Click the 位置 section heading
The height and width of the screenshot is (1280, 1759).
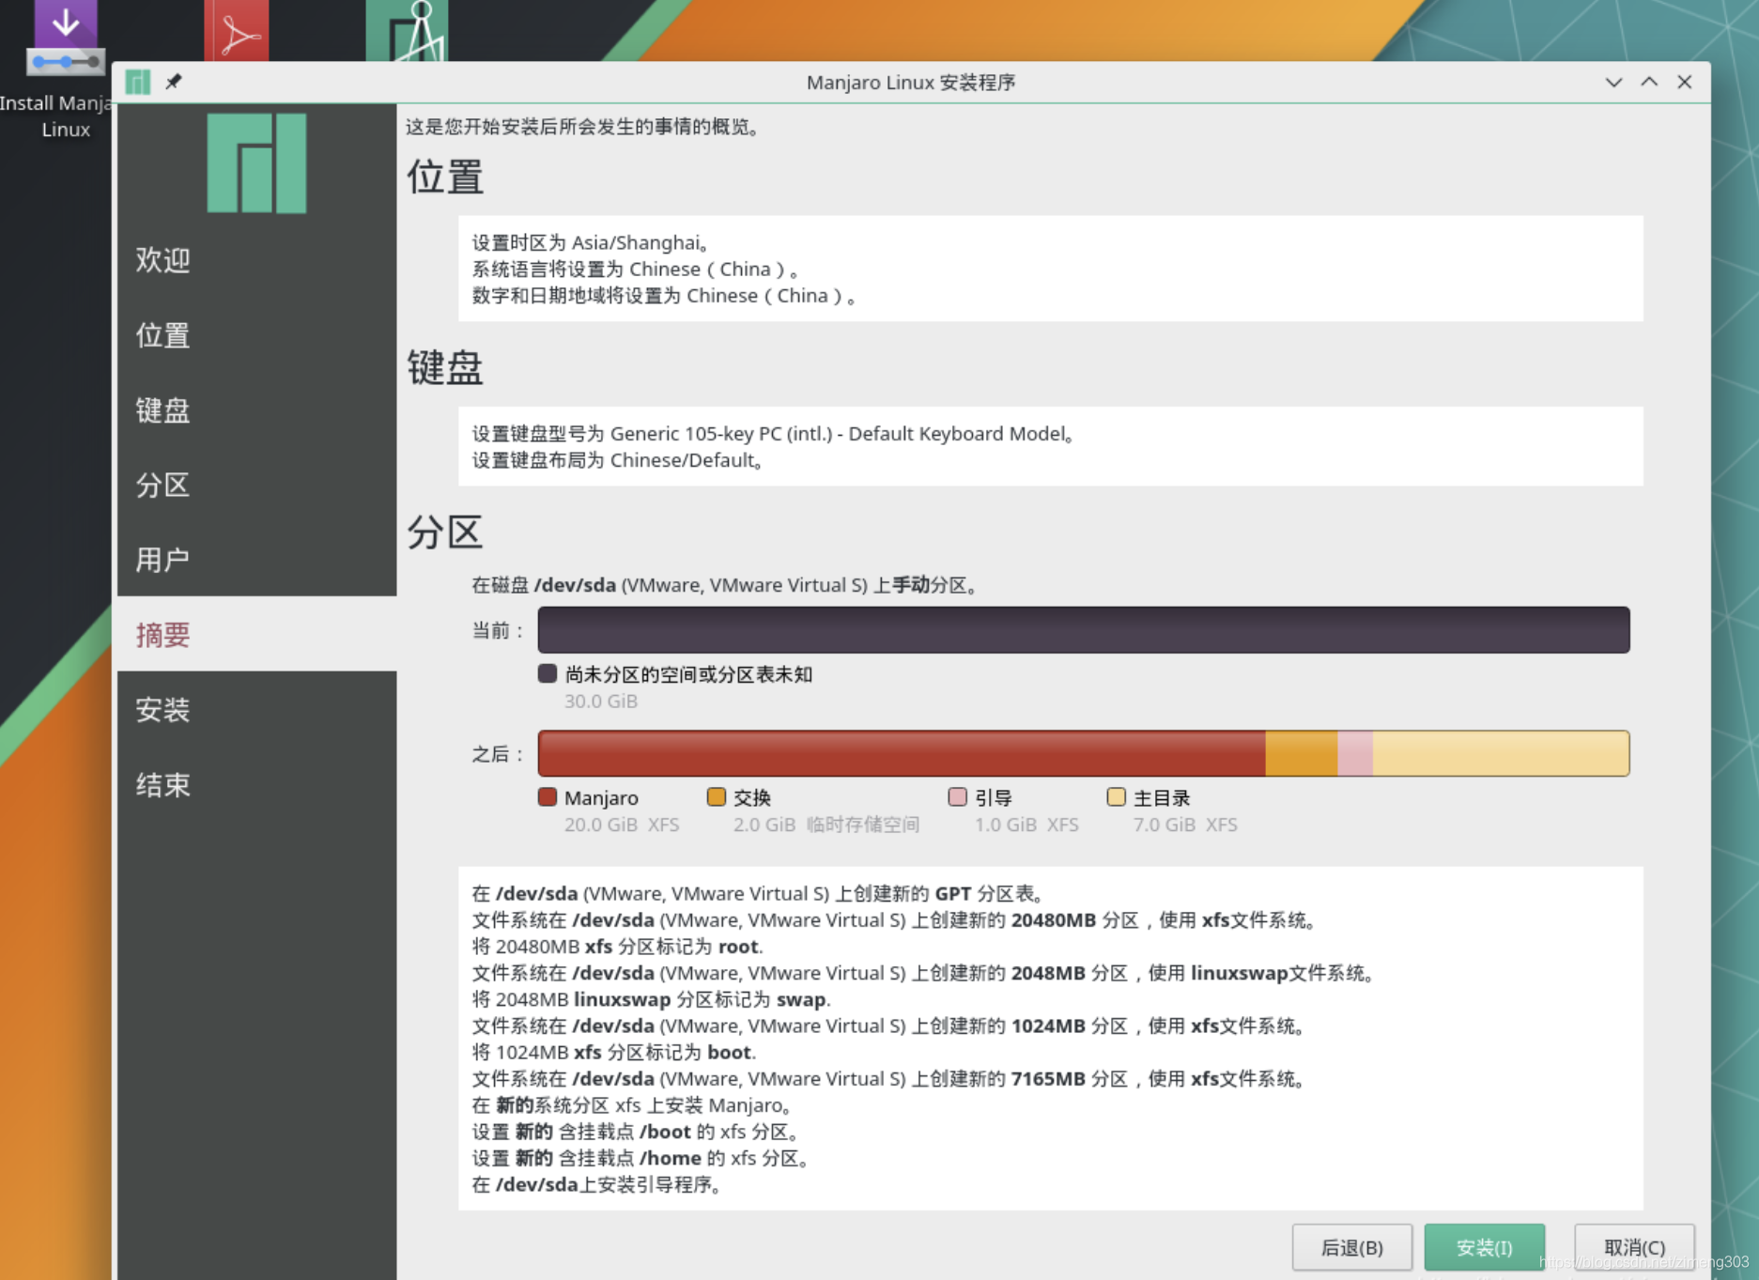click(445, 177)
